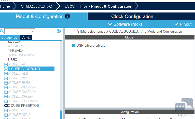
Task: Toggle the DSP Library Library checkbox
Action: (74, 45)
